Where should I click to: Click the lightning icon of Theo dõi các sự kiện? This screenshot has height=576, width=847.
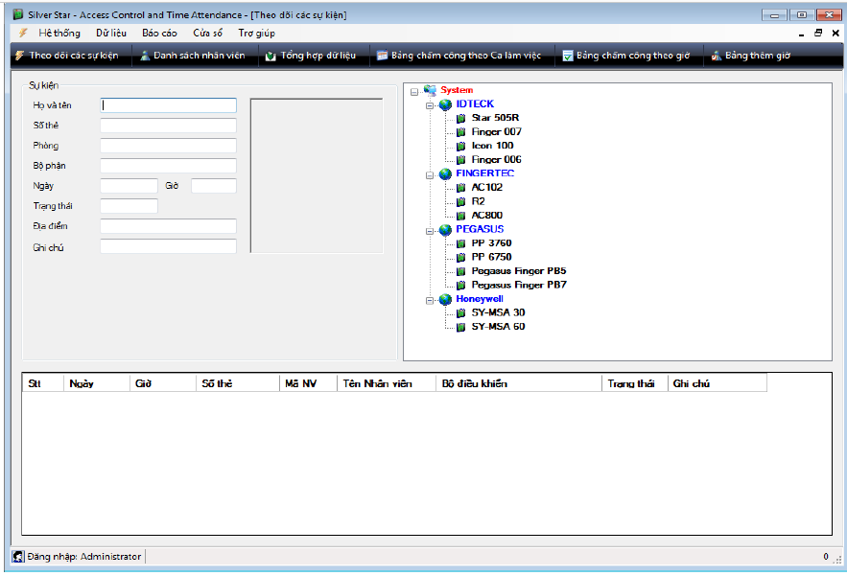click(x=19, y=56)
